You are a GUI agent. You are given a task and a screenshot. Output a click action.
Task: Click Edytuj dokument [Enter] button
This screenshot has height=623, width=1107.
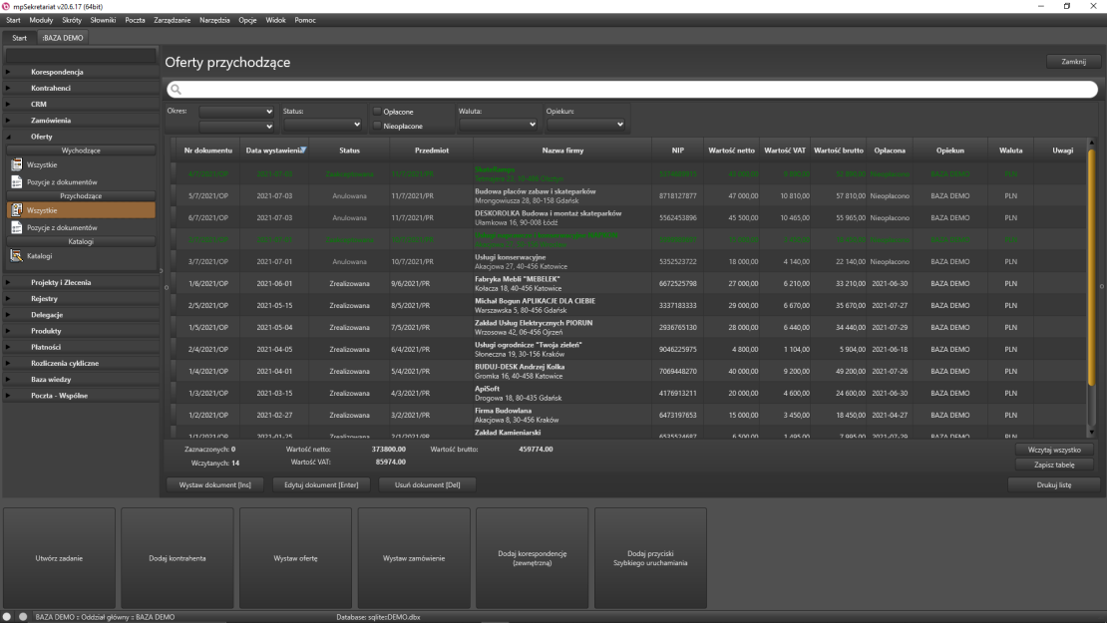[321, 484]
